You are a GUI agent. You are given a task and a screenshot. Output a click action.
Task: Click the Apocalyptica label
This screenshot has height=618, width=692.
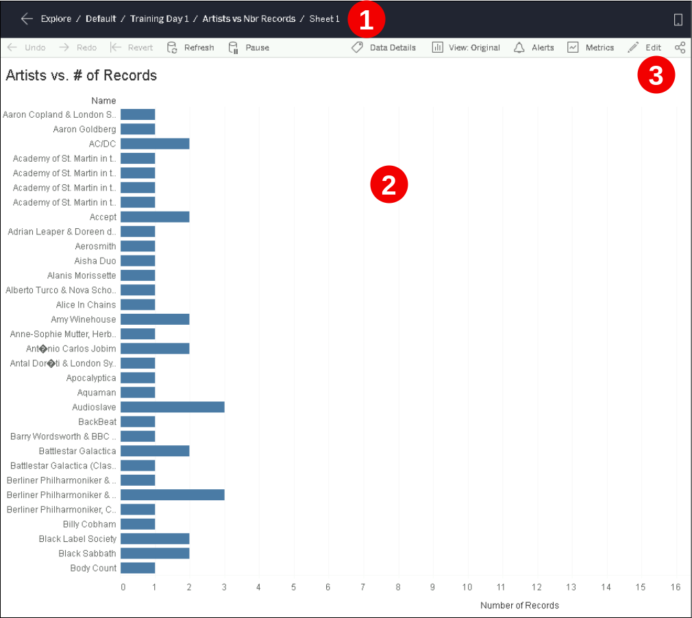coord(91,378)
